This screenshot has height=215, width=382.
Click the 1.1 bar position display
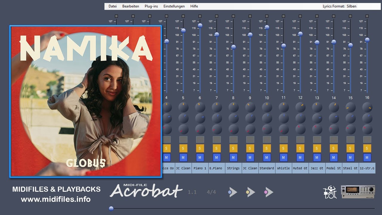pyautogui.click(x=192, y=192)
